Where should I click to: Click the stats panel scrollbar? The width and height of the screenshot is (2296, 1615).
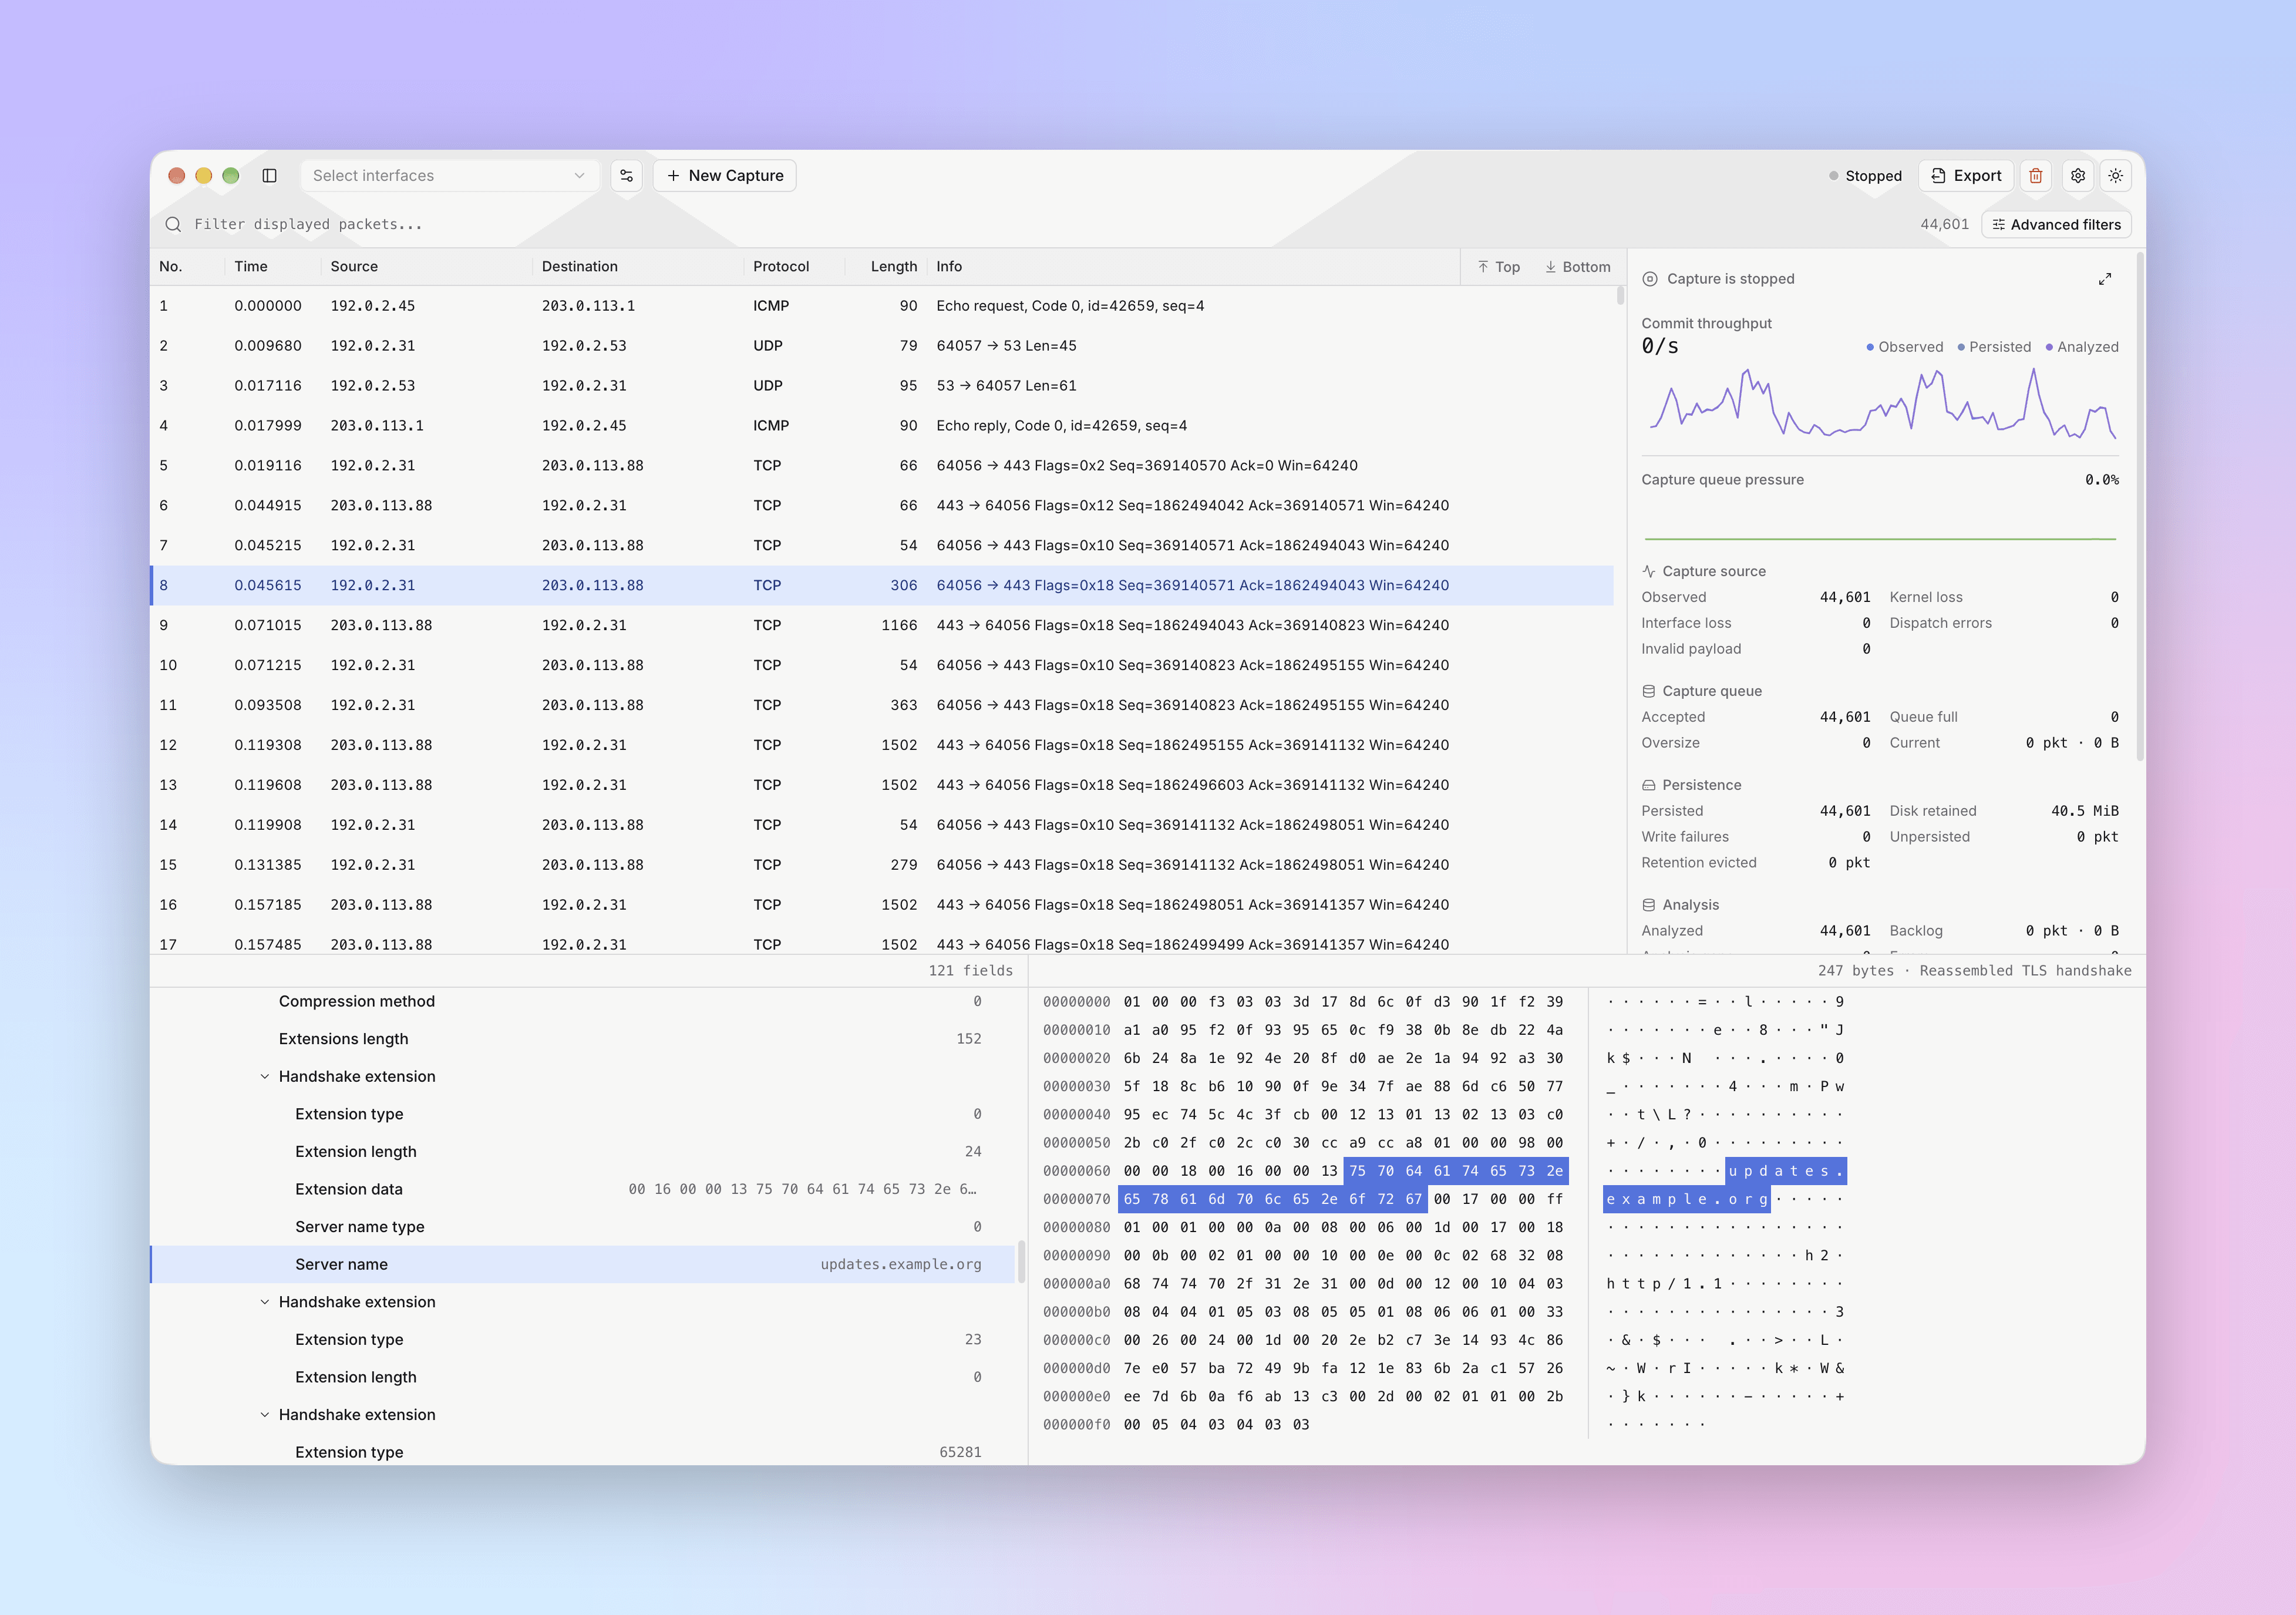2140,506
